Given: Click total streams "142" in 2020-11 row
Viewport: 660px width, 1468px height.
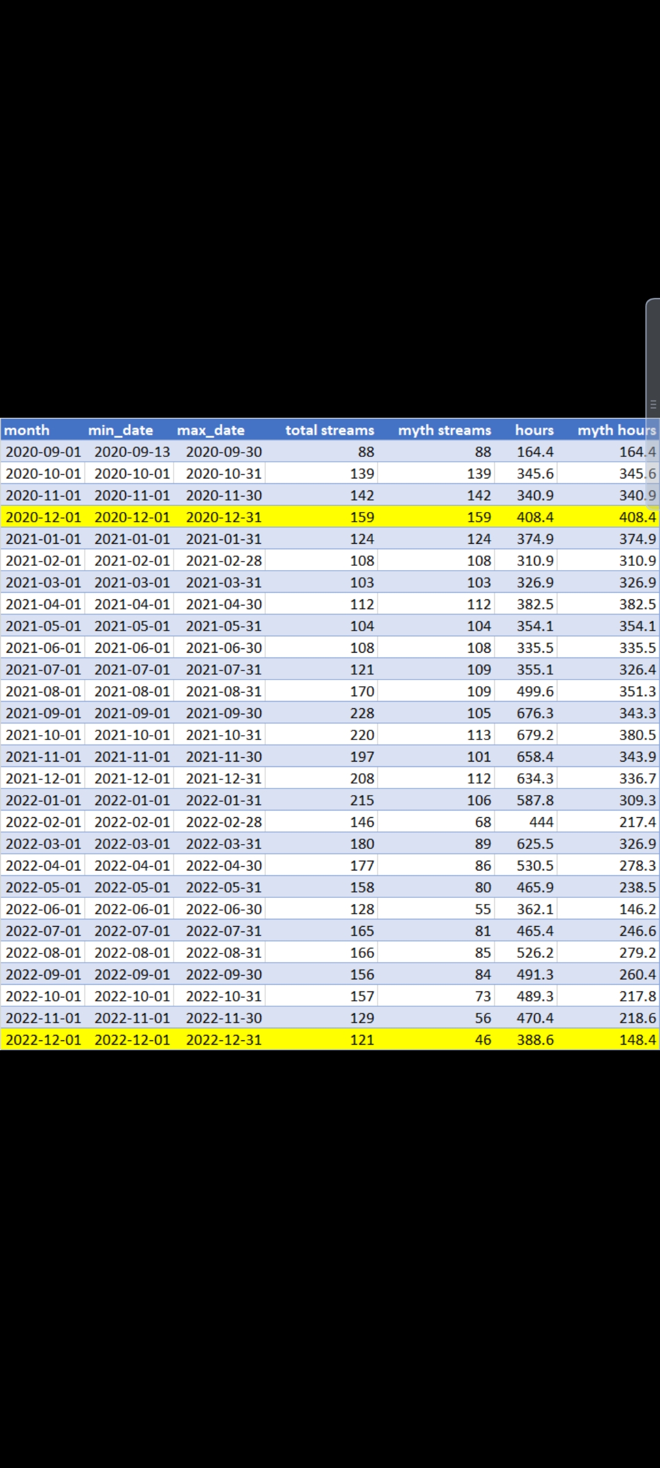Looking at the screenshot, I should (x=362, y=495).
